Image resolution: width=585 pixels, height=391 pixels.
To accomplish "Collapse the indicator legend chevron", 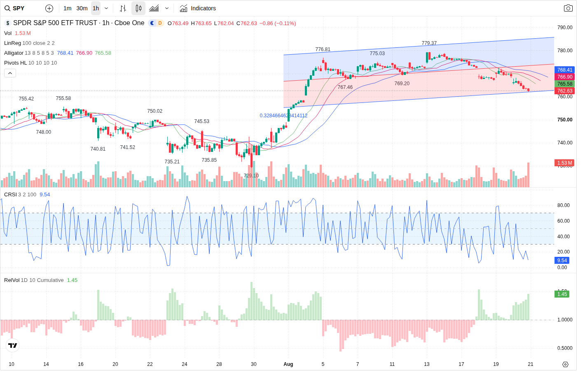I will [10, 73].
